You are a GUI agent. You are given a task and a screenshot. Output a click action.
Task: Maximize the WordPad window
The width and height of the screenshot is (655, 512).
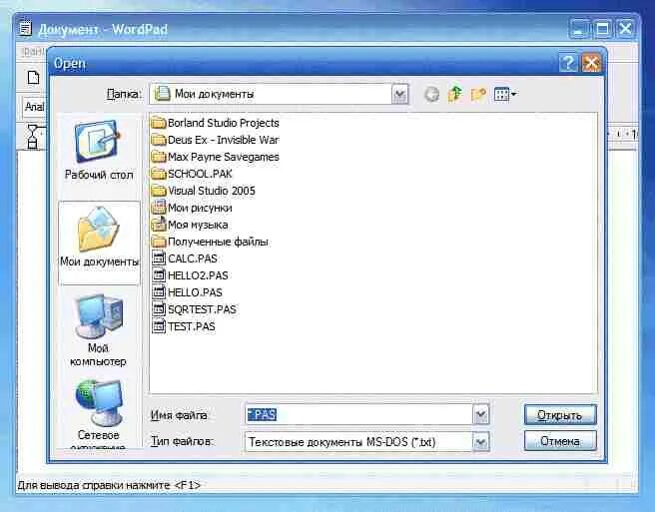pos(602,29)
